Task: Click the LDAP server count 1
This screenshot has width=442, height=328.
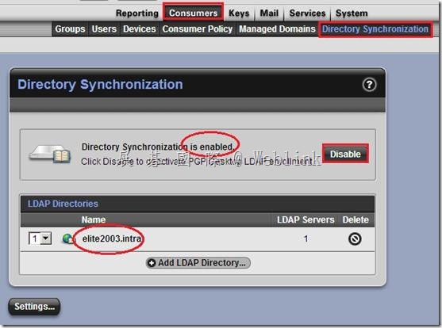Action: tap(306, 239)
